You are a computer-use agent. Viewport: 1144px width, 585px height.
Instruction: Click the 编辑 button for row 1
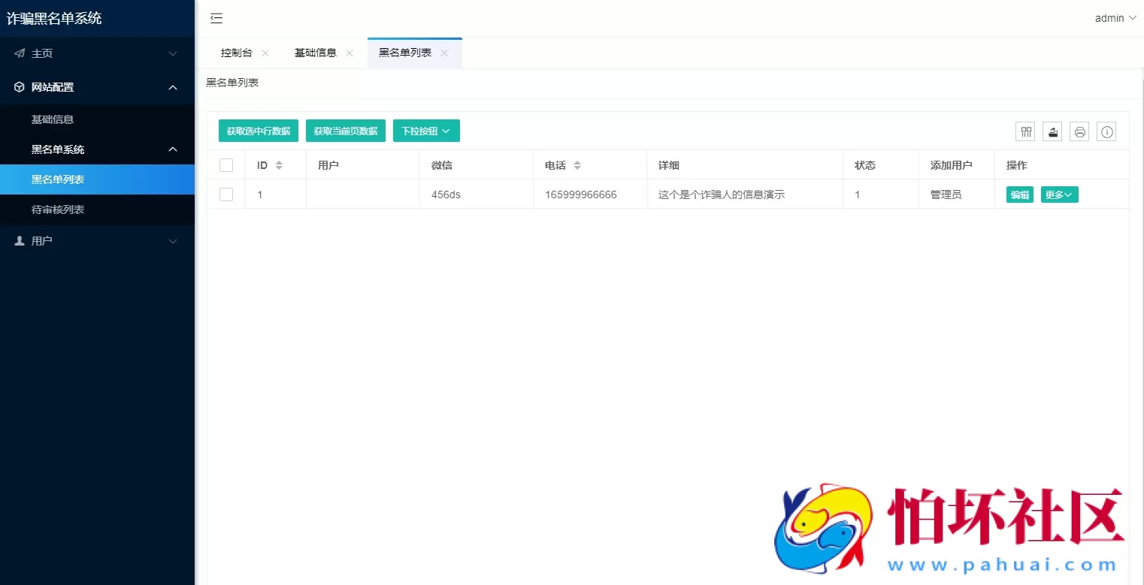[1018, 194]
